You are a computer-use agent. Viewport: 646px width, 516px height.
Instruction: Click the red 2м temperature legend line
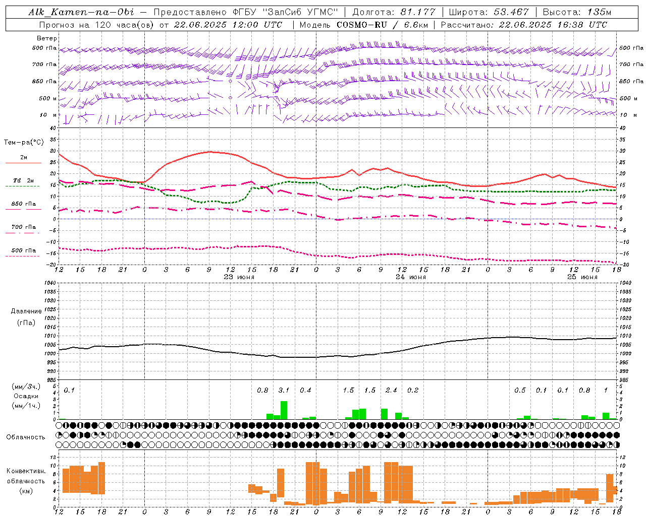[23, 163]
